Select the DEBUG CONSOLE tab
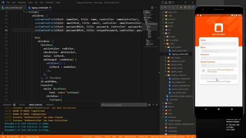 (x=35, y=105)
